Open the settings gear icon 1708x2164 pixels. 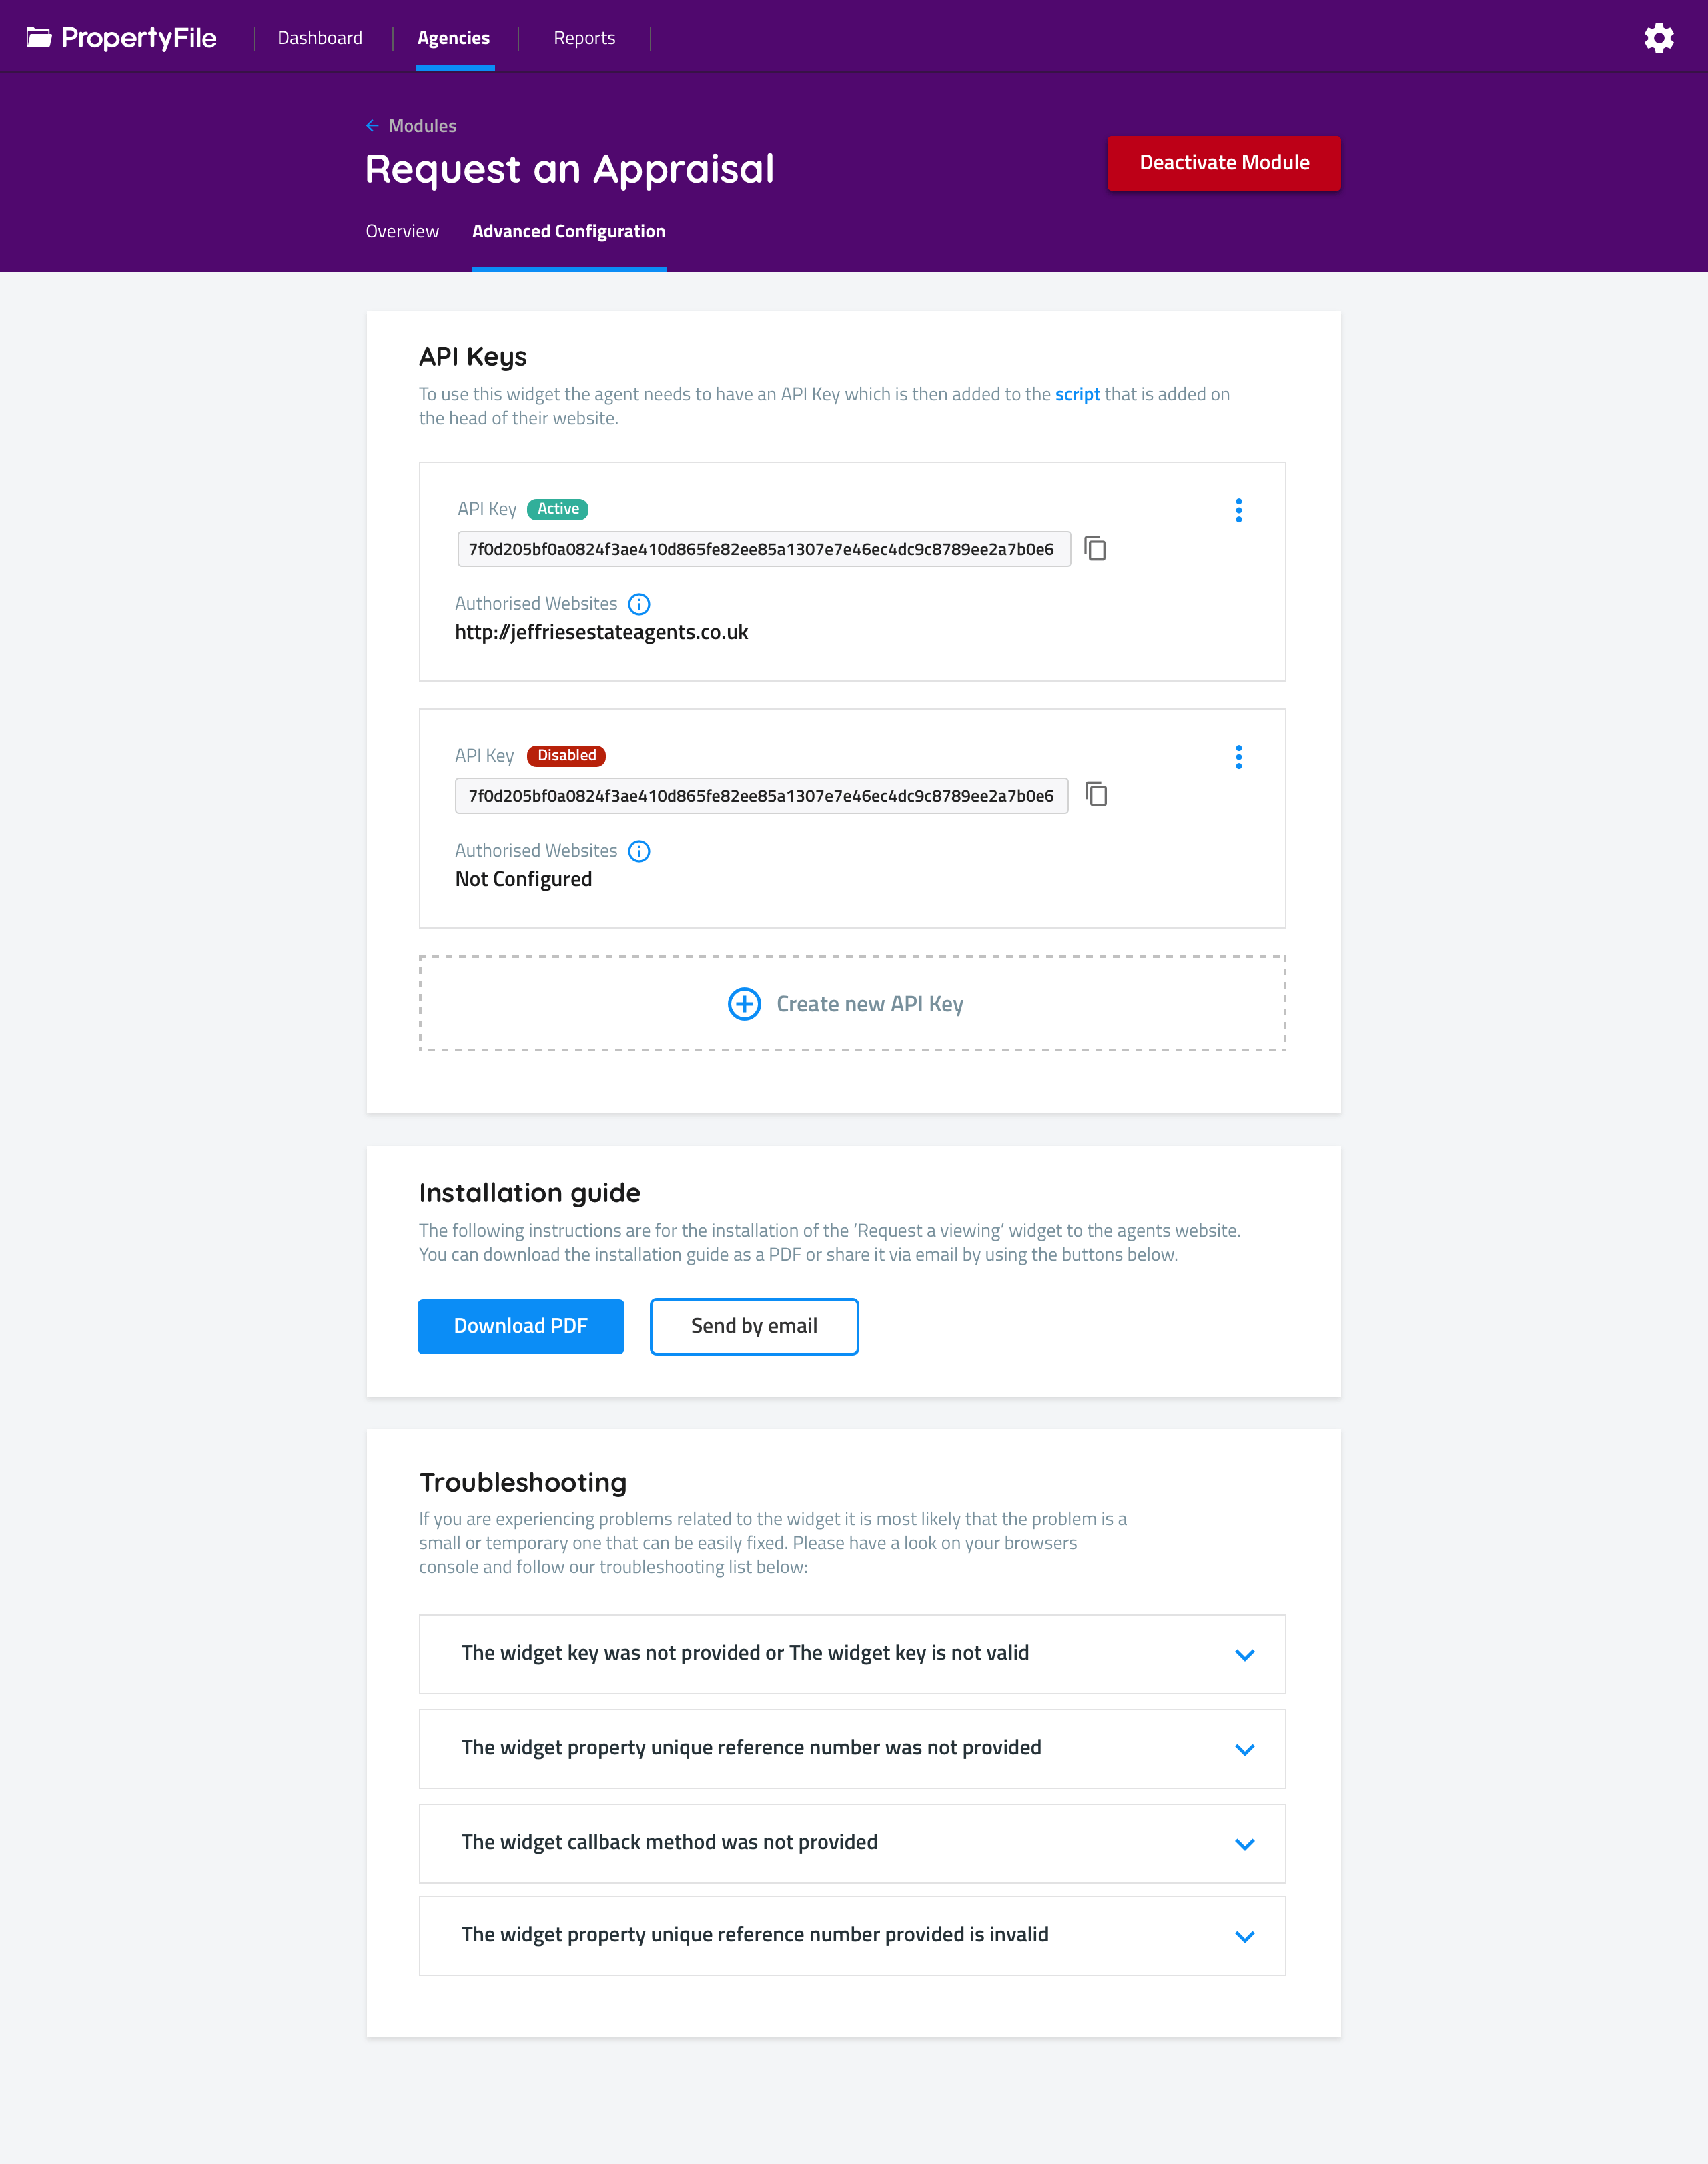pos(1658,38)
